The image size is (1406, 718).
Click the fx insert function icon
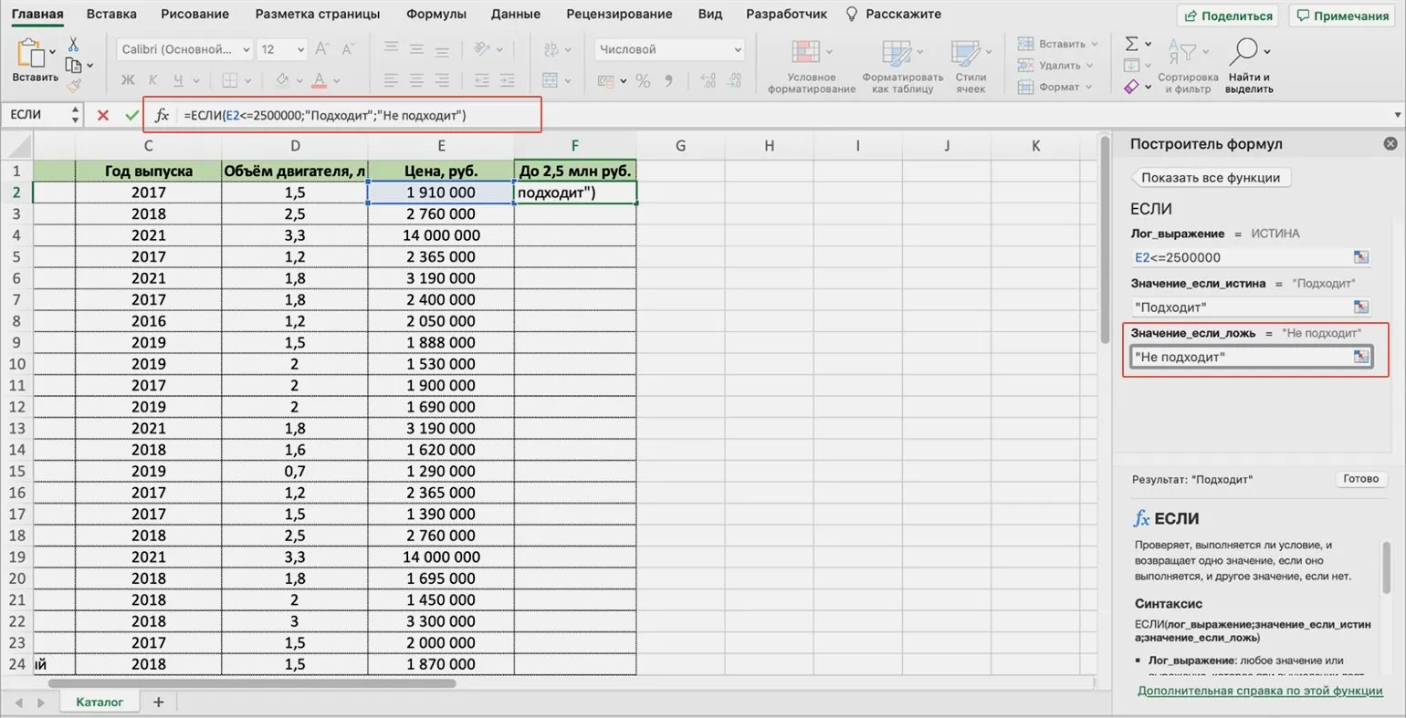pyautogui.click(x=162, y=115)
